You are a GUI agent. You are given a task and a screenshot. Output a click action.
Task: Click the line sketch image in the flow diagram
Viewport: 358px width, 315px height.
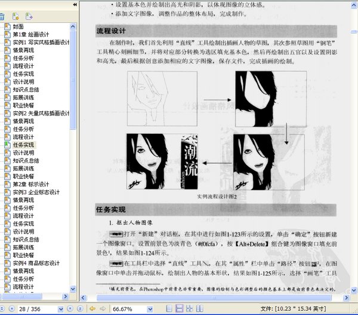click(x=162, y=99)
